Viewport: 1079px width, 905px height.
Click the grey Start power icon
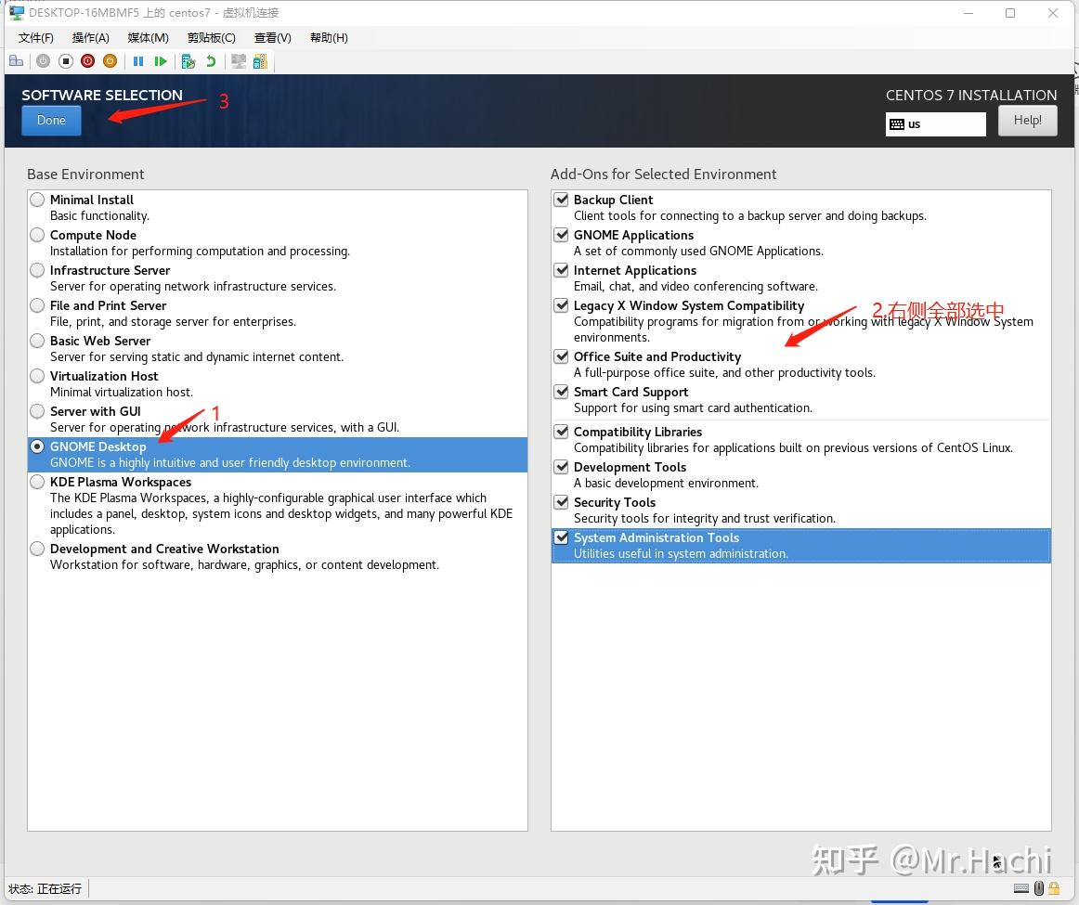pos(43,61)
